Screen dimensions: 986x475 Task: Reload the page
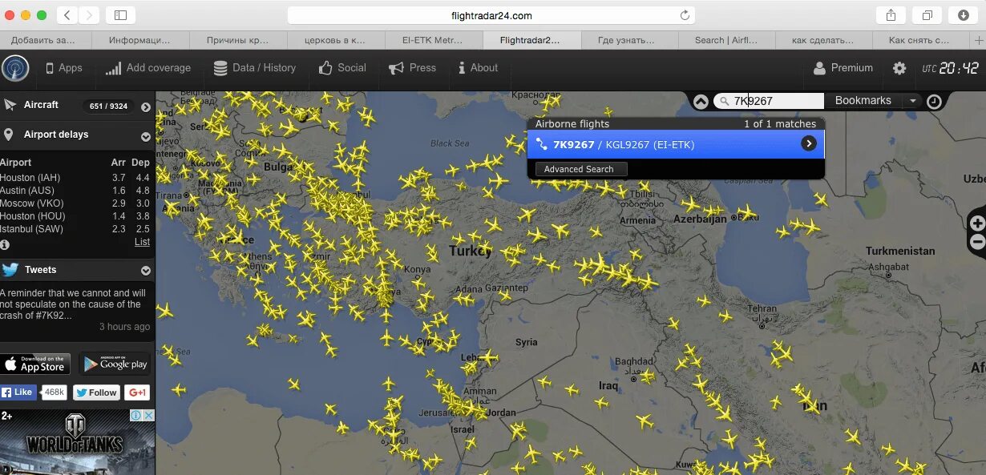coord(685,15)
